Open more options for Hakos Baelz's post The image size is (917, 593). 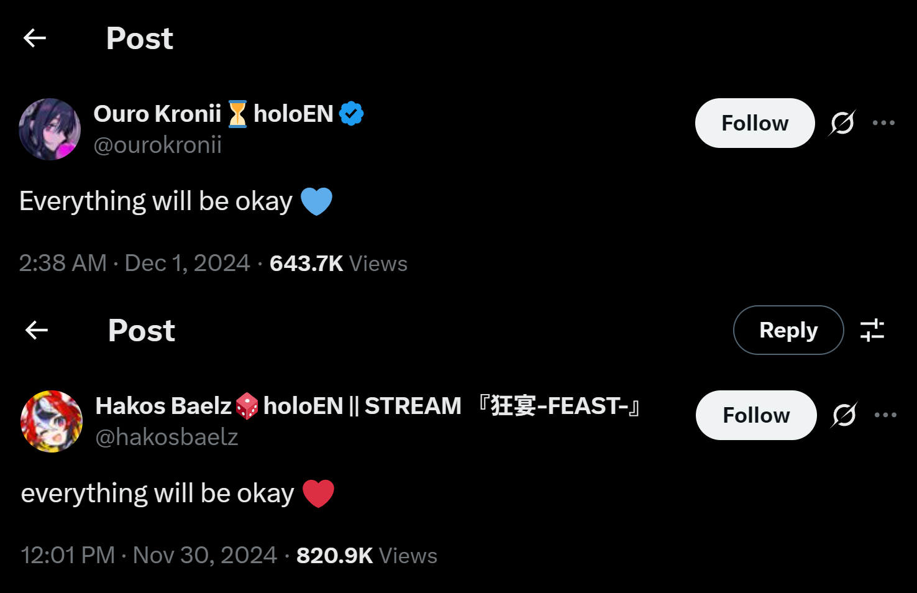click(x=885, y=415)
